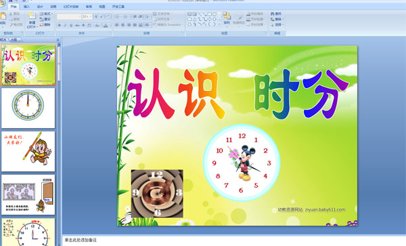The height and width of the screenshot is (246, 406).
Task: Click the Select button in Editing group
Action: [277, 24]
